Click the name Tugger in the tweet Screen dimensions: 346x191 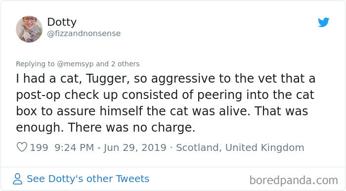tap(107, 79)
